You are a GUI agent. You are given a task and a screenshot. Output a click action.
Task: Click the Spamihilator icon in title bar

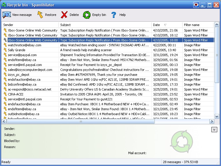[x=4, y=5]
